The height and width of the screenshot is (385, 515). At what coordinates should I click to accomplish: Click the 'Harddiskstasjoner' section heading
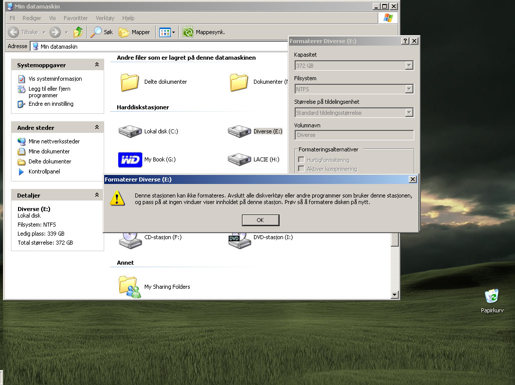(x=143, y=107)
